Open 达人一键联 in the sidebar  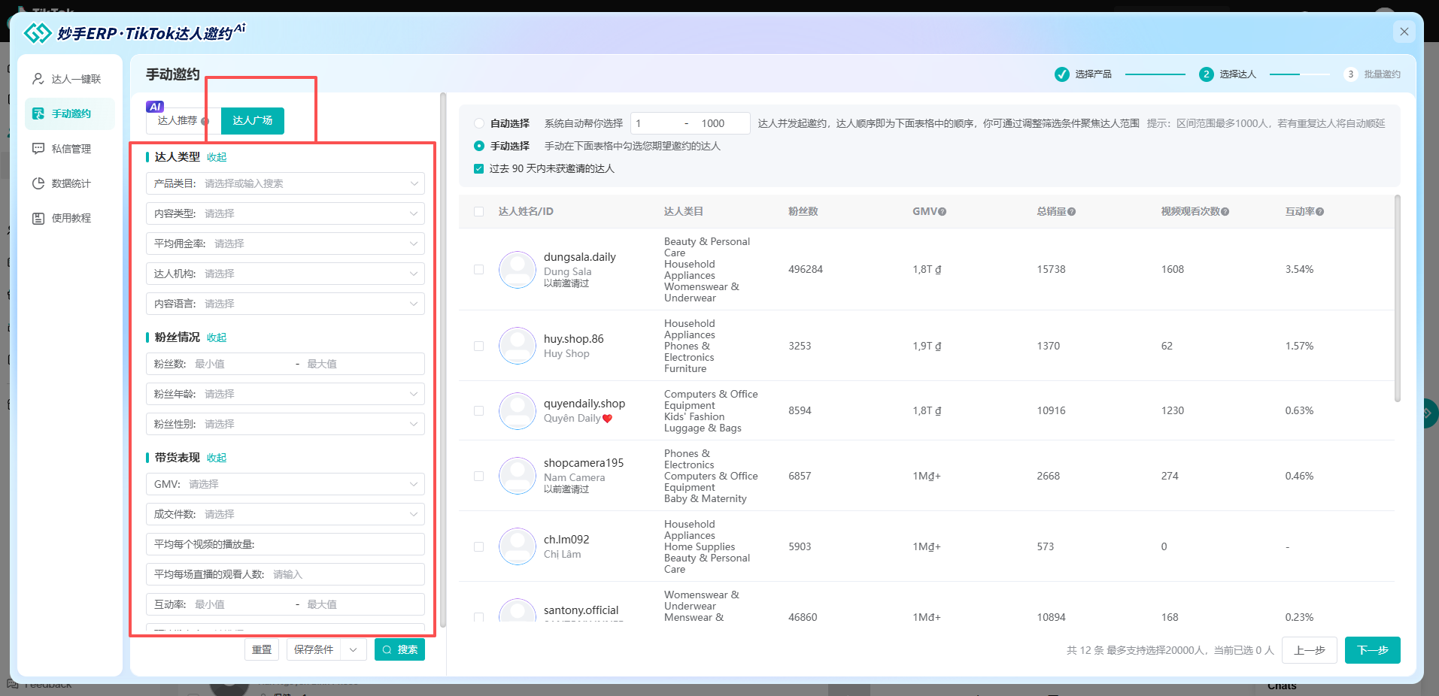pyautogui.click(x=69, y=79)
